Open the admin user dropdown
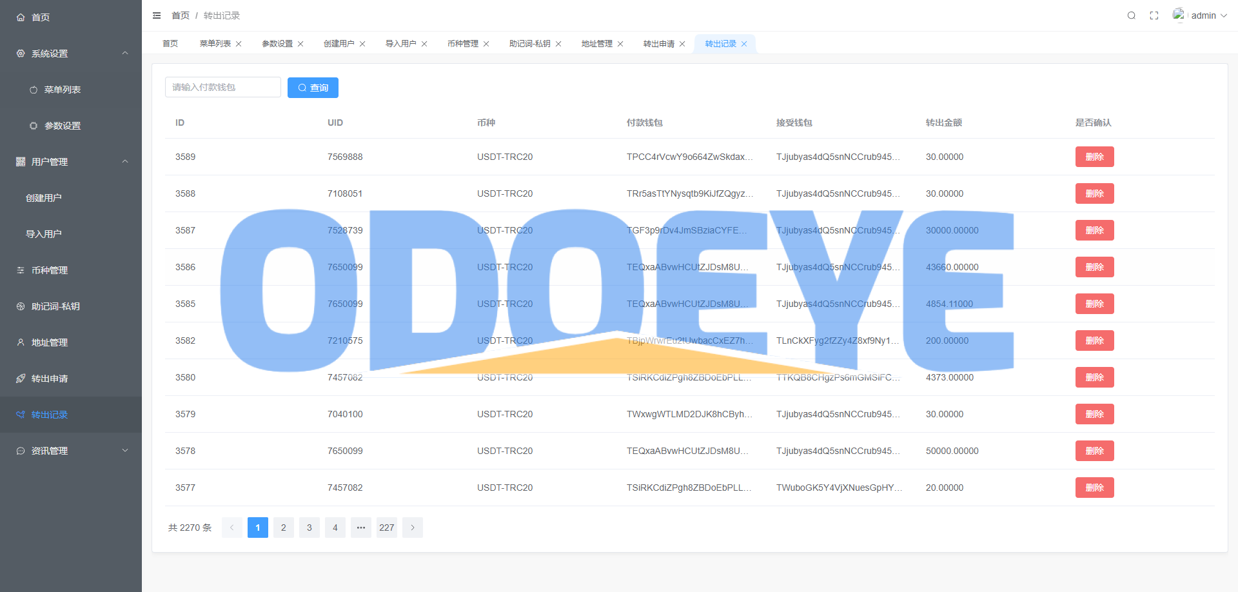Viewport: 1238px width, 592px height. [x=1209, y=15]
